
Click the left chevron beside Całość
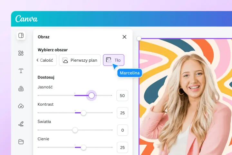point(37,60)
